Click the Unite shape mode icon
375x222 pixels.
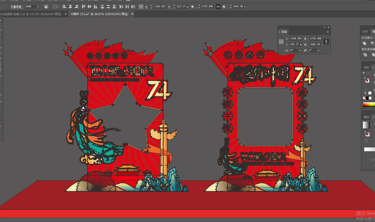365,43
